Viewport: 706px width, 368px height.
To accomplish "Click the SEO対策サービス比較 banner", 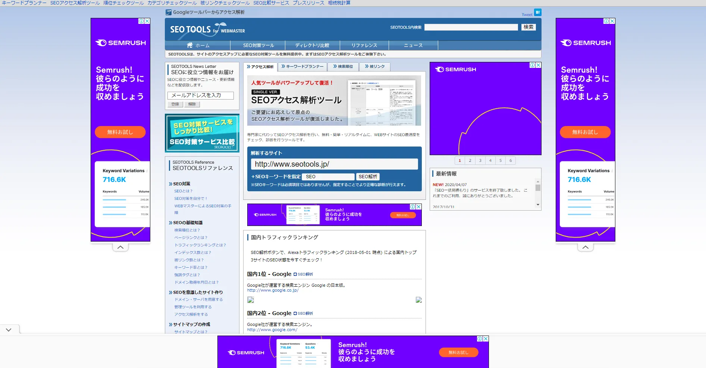I will pyautogui.click(x=202, y=133).
